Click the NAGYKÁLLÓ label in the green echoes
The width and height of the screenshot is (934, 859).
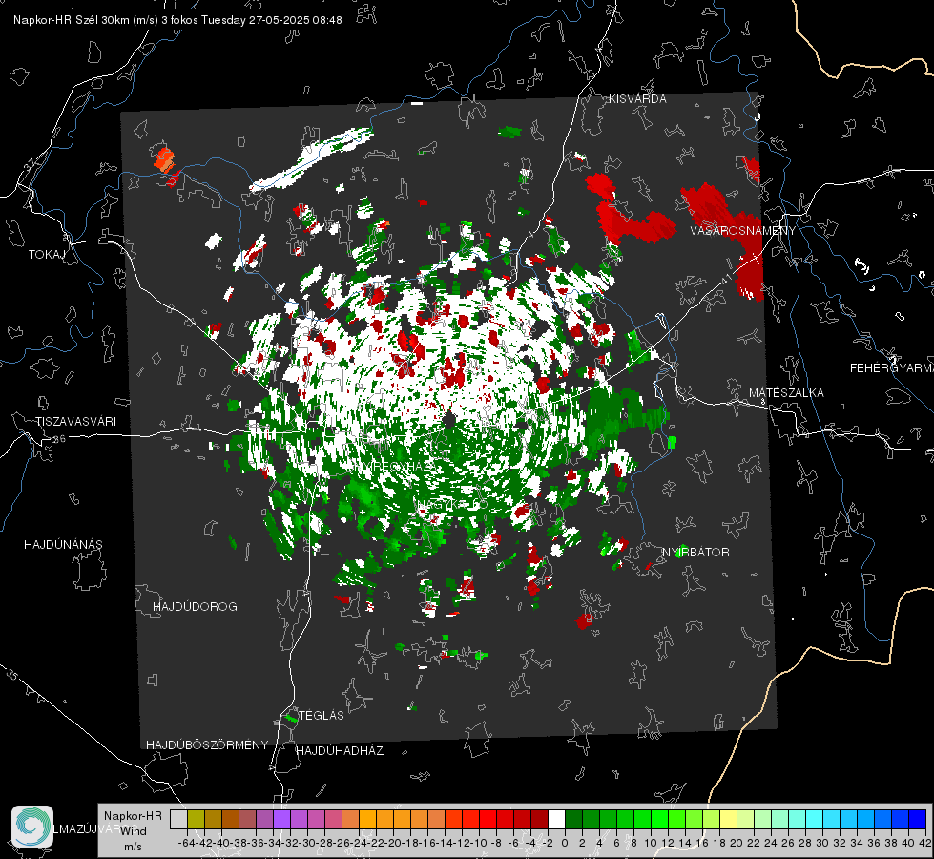451,504
